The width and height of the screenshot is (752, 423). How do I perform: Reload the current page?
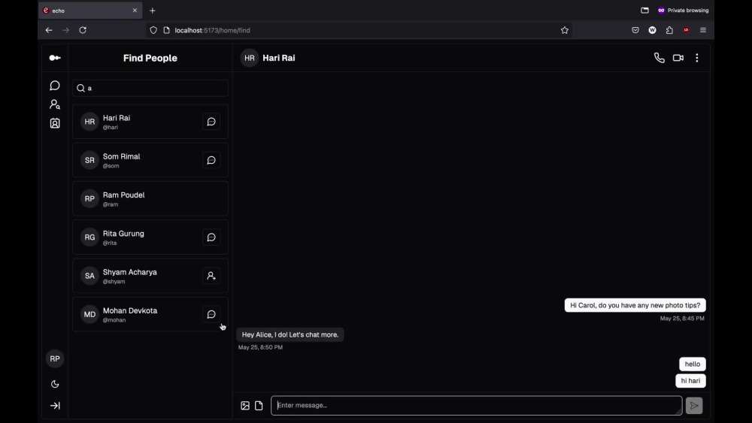[83, 30]
